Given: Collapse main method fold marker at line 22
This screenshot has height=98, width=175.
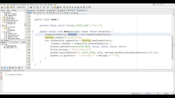Looking at the screenshot, I should (x=33, y=32).
